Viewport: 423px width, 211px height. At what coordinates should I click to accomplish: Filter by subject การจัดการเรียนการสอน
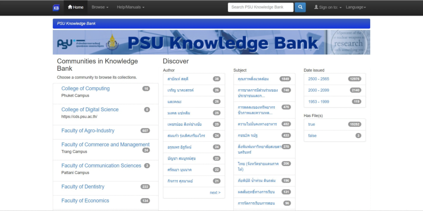256,203
